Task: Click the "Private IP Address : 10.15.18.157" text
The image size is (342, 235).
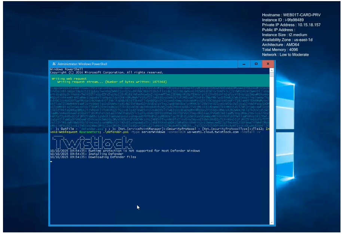Action: 291,25
